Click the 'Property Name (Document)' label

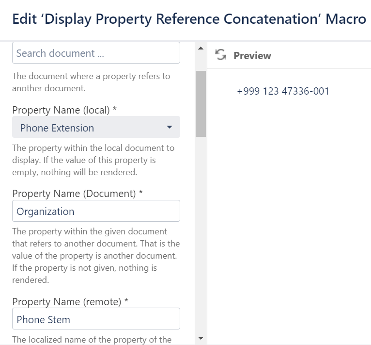point(77,193)
